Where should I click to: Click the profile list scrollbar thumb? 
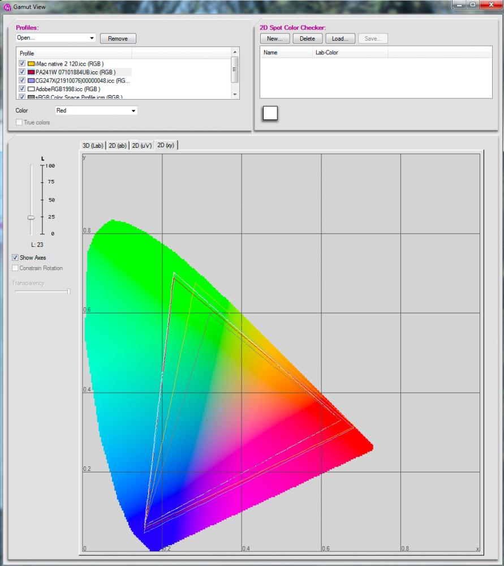(235, 69)
